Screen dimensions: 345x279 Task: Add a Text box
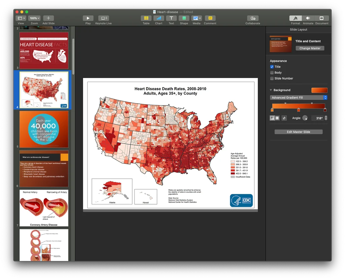[171, 18]
